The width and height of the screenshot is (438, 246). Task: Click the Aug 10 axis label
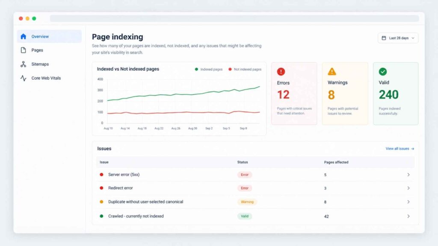point(108,128)
